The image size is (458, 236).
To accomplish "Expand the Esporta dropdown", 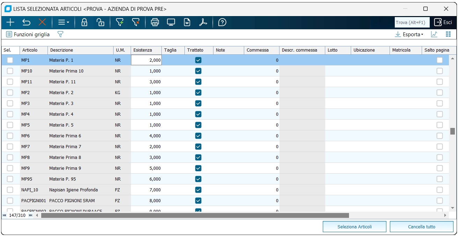I will point(409,34).
